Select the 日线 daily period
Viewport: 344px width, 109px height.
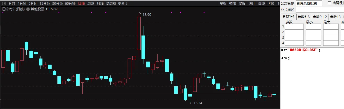[82, 4]
